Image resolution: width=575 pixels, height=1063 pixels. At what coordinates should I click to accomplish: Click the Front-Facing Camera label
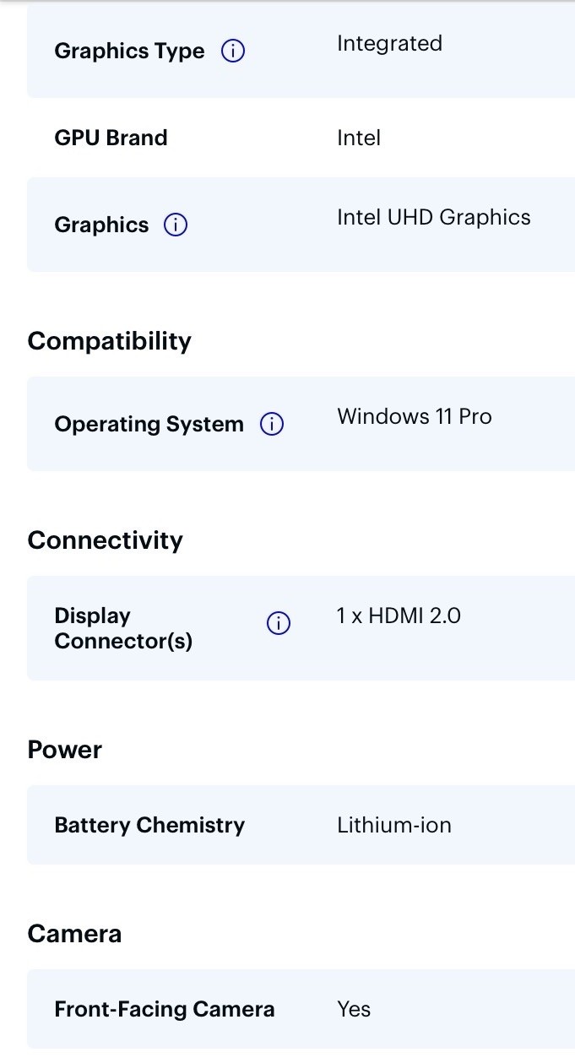click(x=165, y=1009)
